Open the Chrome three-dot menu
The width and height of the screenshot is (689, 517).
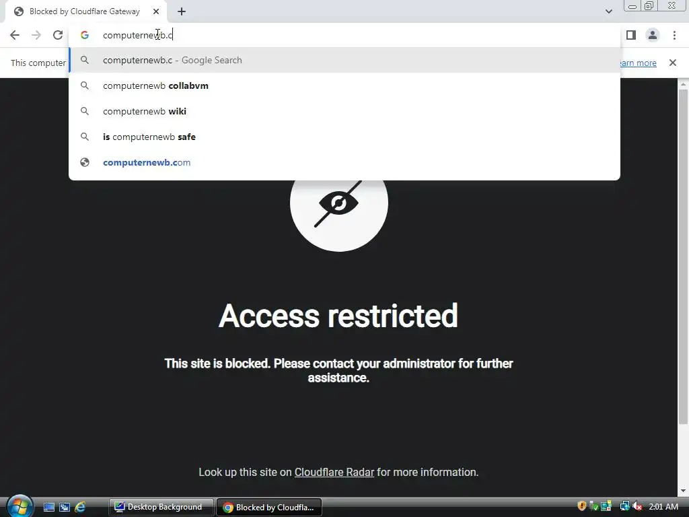[674, 35]
